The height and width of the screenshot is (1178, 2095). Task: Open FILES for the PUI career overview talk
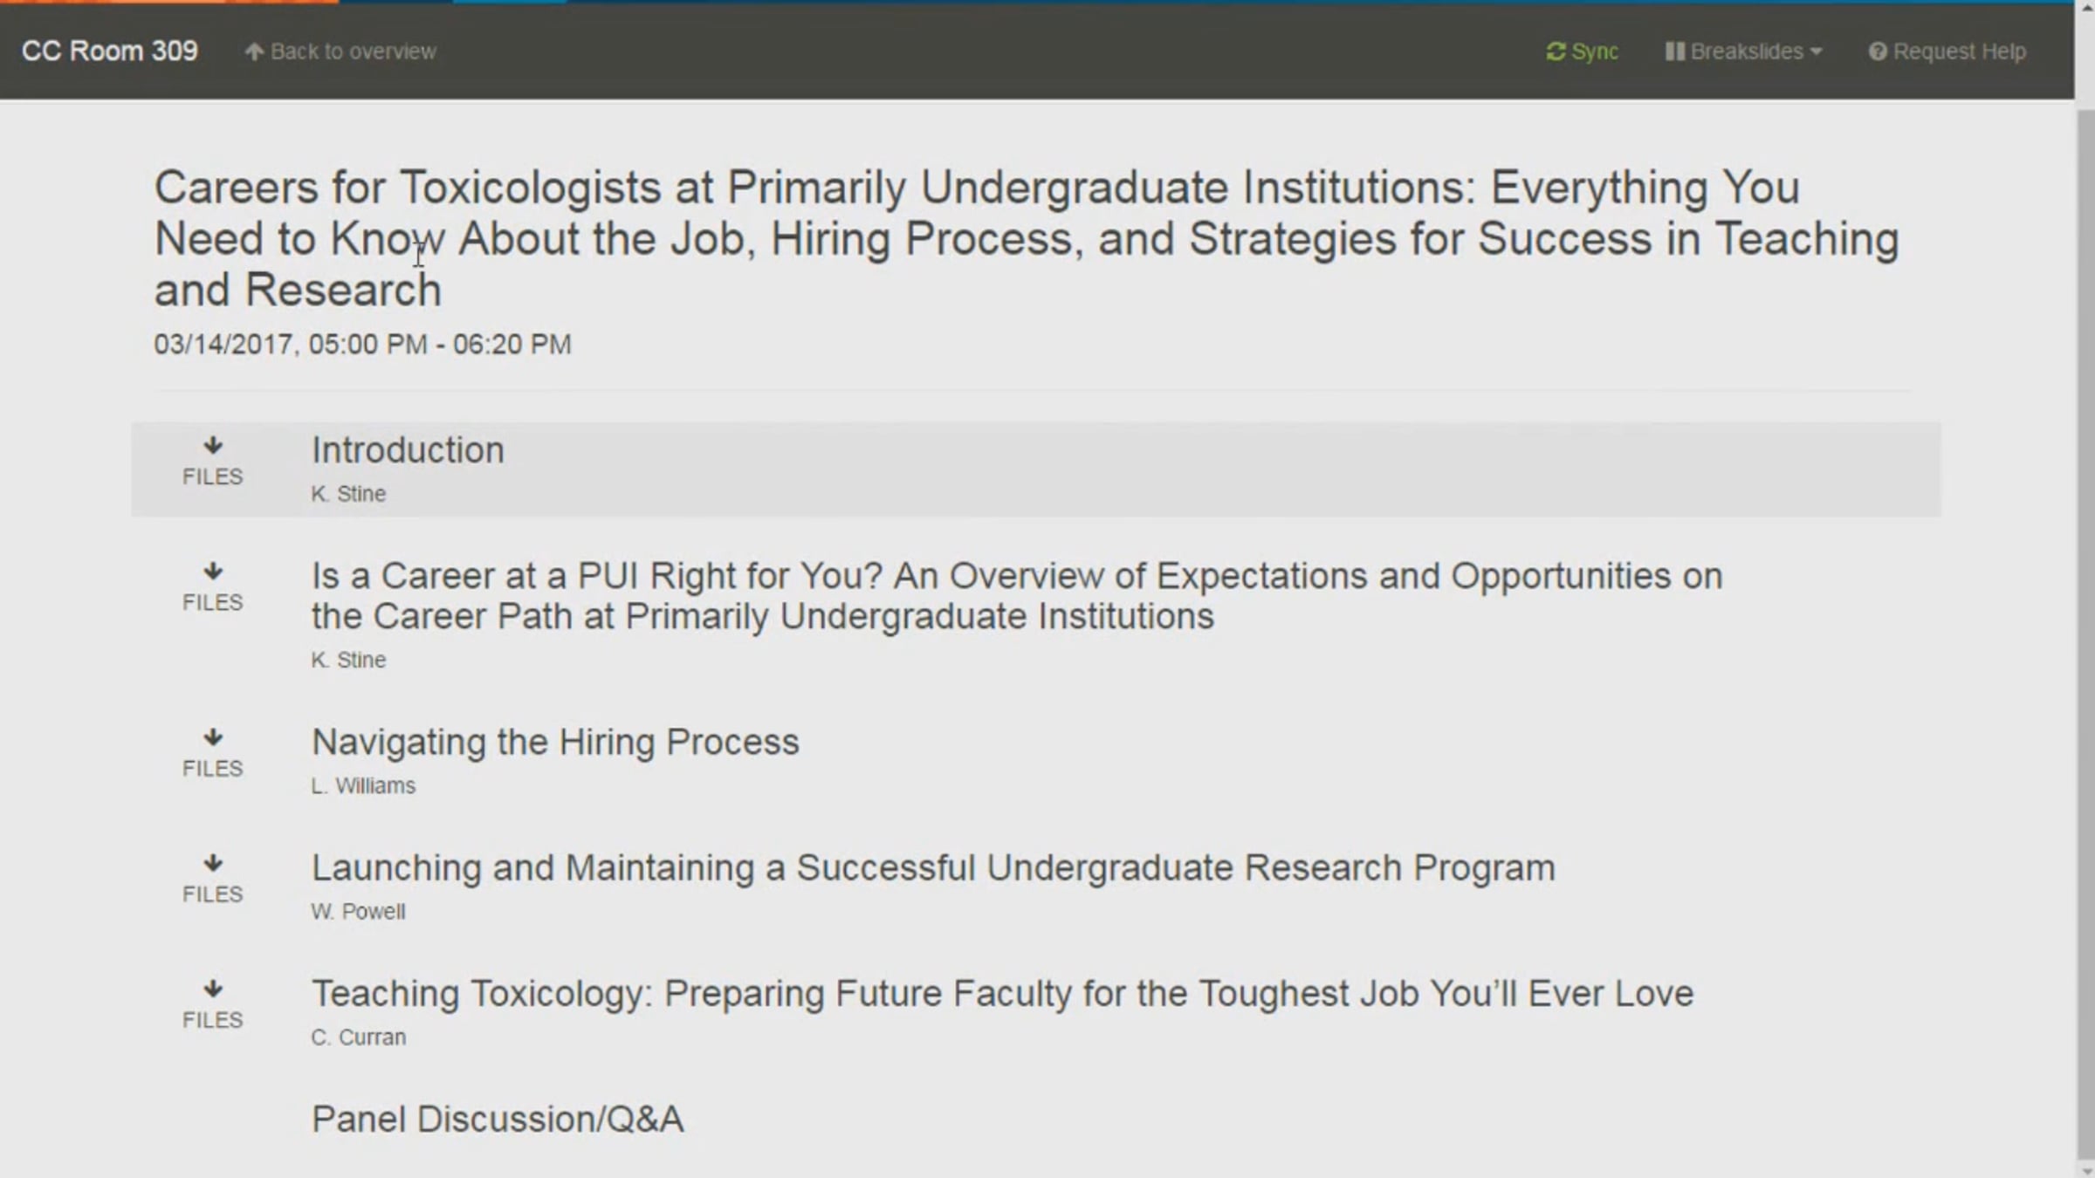[212, 588]
